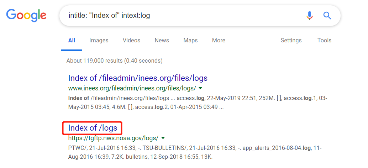Screen dimensions: 368x168
Task: Open the Index of /logs result
Action: click(93, 128)
